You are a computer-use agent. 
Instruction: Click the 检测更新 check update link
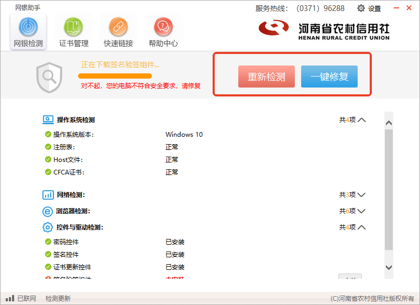pos(58,299)
